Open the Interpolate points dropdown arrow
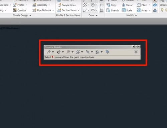Image resolution: width=167 pixels, height=128 pixels. click(92, 52)
